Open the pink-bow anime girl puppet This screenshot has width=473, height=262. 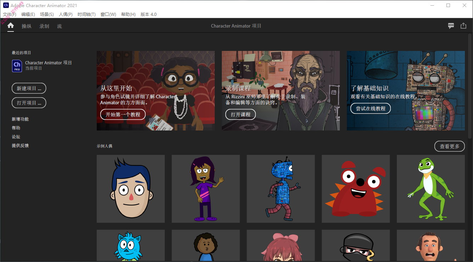click(281, 246)
